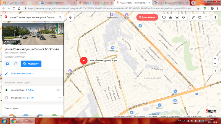Click the search magnifier in the Yandex Maps box
Viewport: 221px width, 124px height.
[x=60, y=17]
